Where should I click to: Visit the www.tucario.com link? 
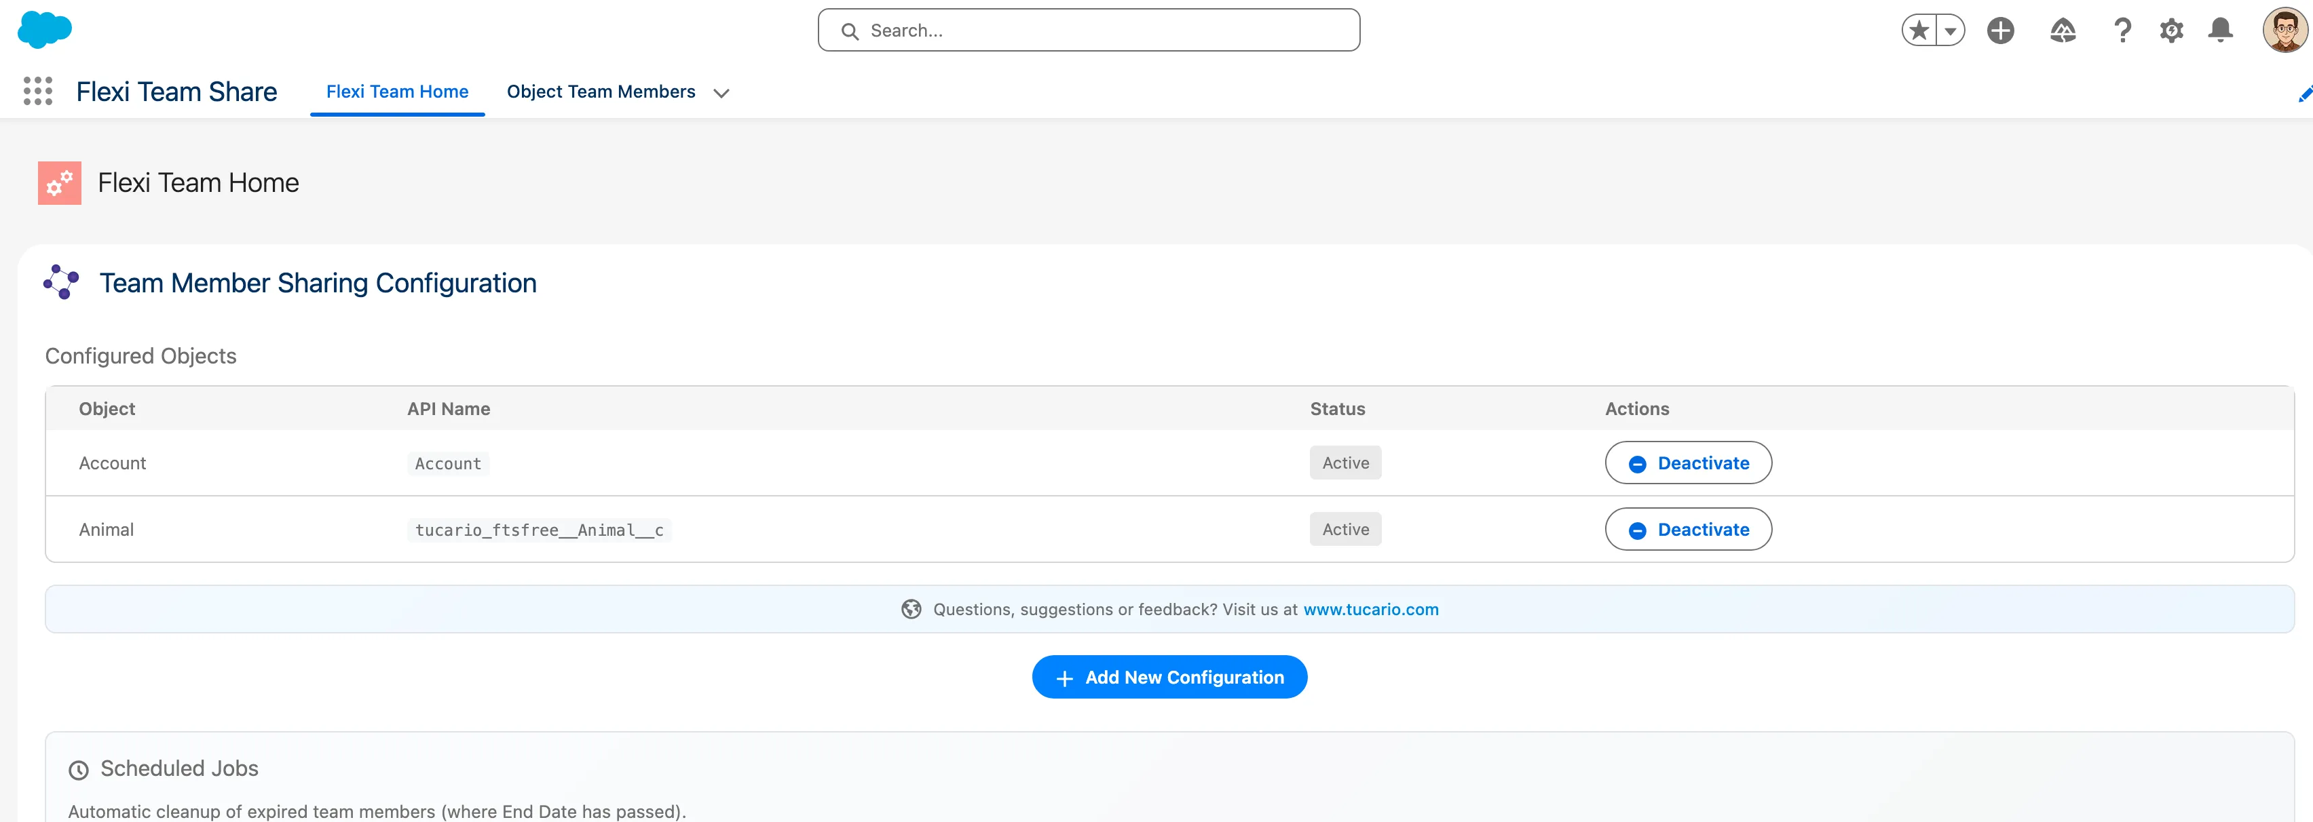tap(1371, 609)
